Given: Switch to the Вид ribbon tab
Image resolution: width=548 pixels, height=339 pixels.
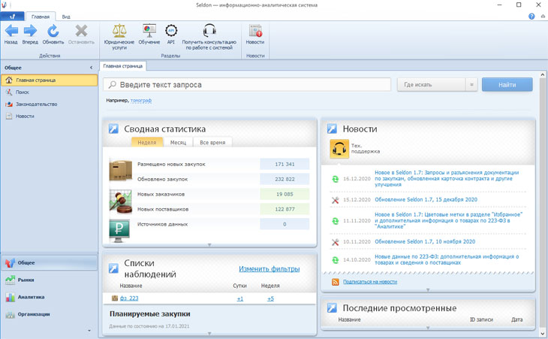Looking at the screenshot, I should pos(66,17).
